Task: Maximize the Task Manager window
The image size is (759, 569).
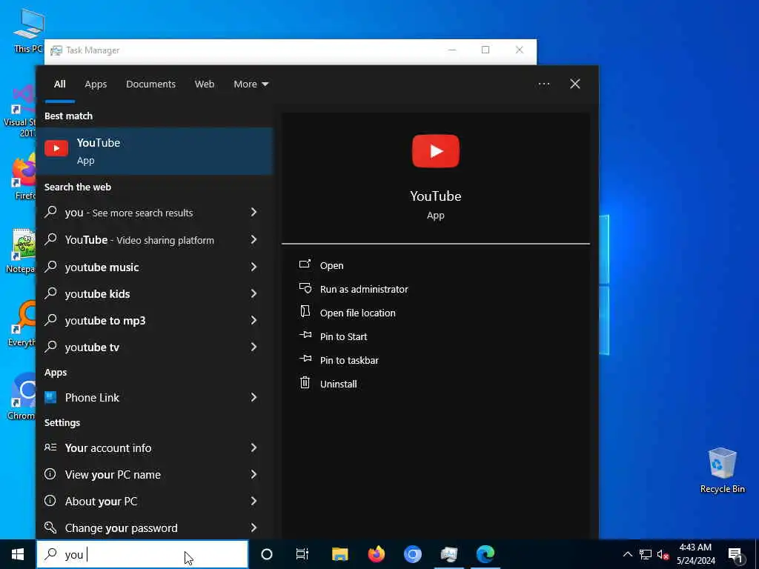Action: click(485, 50)
